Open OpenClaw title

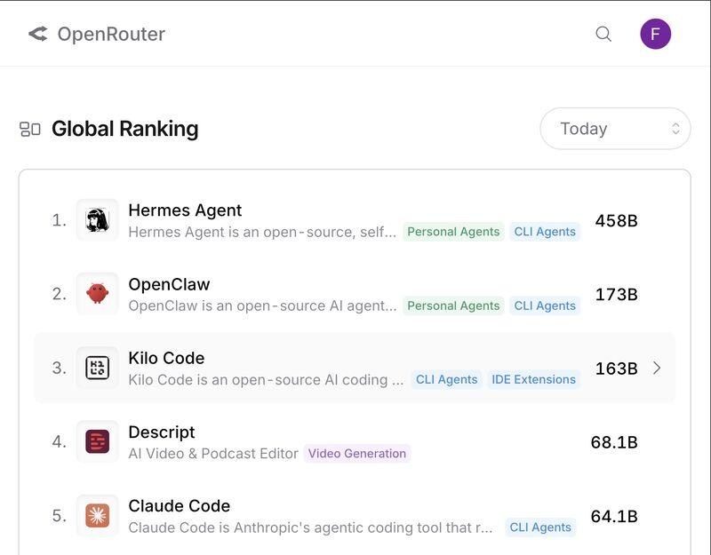coord(169,284)
